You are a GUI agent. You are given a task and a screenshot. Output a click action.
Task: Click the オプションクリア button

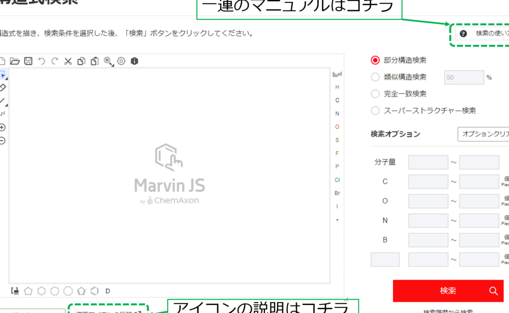(x=483, y=134)
